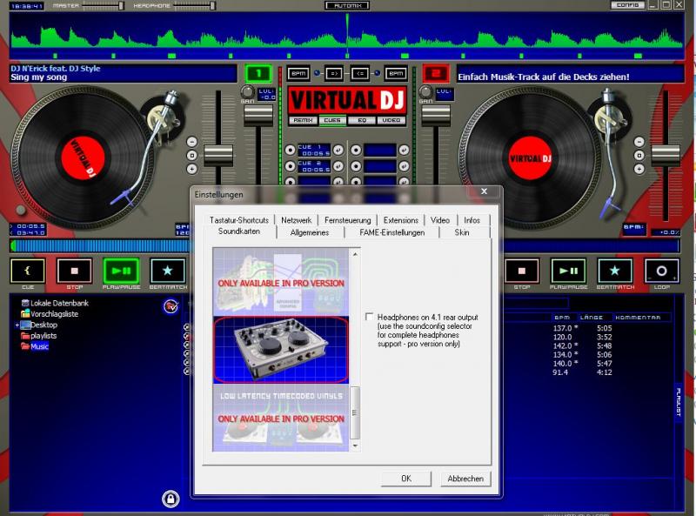Image resolution: width=696 pixels, height=516 pixels.
Task: Click the right deck Beatmatch button
Action: 615,271
